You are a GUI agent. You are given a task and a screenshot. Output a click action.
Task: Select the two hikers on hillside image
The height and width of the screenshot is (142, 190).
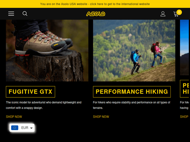click(134, 50)
